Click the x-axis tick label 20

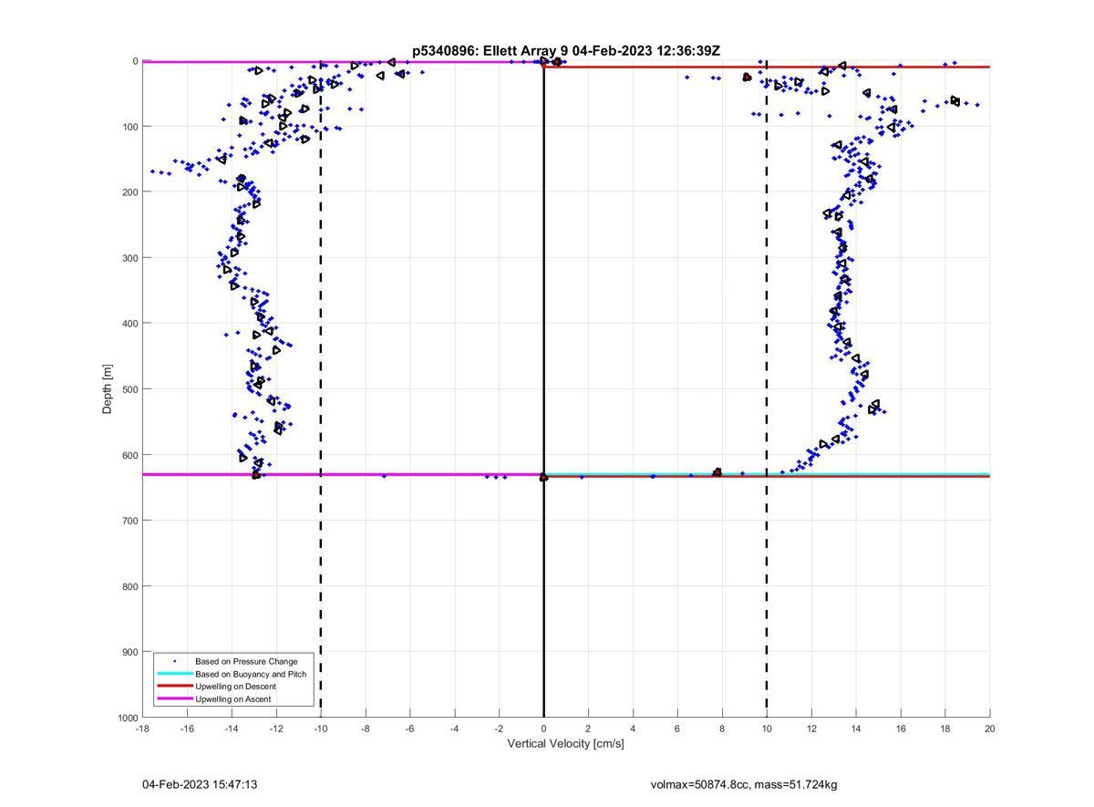point(990,729)
